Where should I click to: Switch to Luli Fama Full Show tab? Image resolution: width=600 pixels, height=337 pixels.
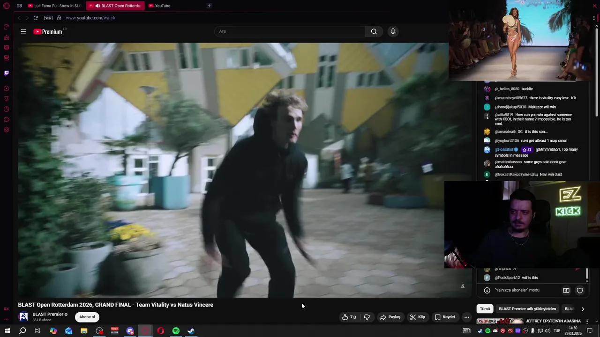coord(55,6)
